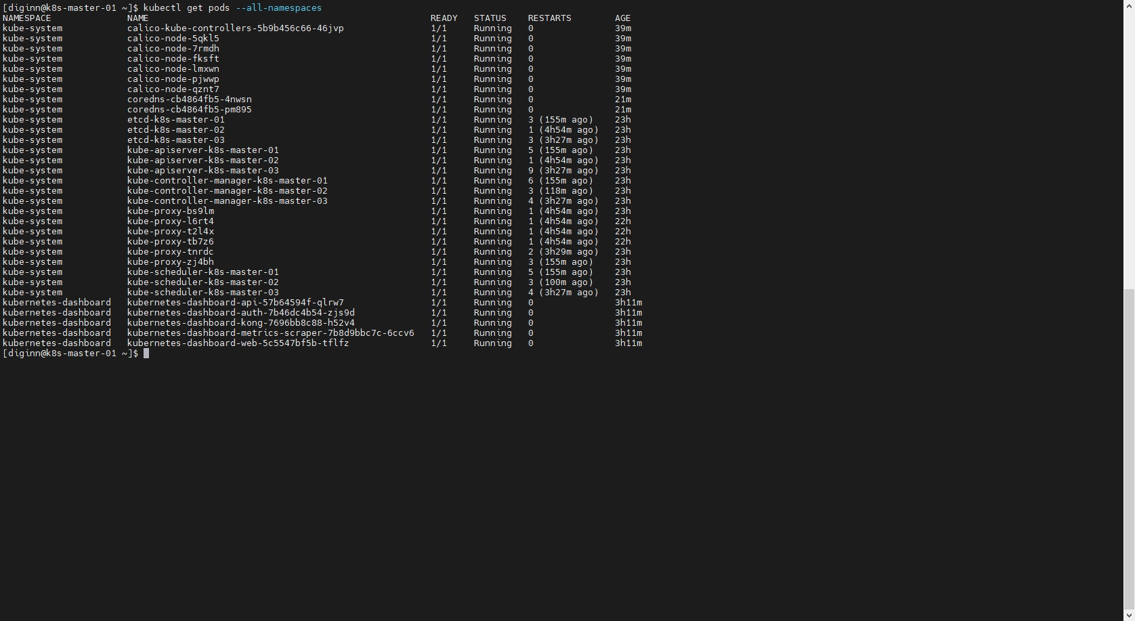1135x621 pixels.
Task: Click the RESTARTS column header
Action: [x=549, y=18]
